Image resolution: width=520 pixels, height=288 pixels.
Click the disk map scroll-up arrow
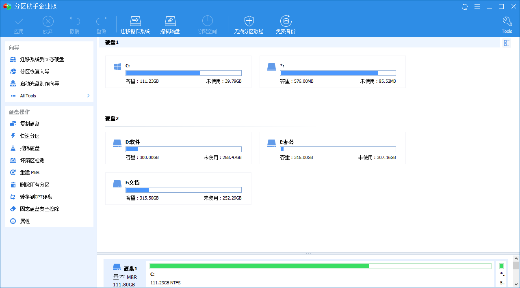(516, 258)
